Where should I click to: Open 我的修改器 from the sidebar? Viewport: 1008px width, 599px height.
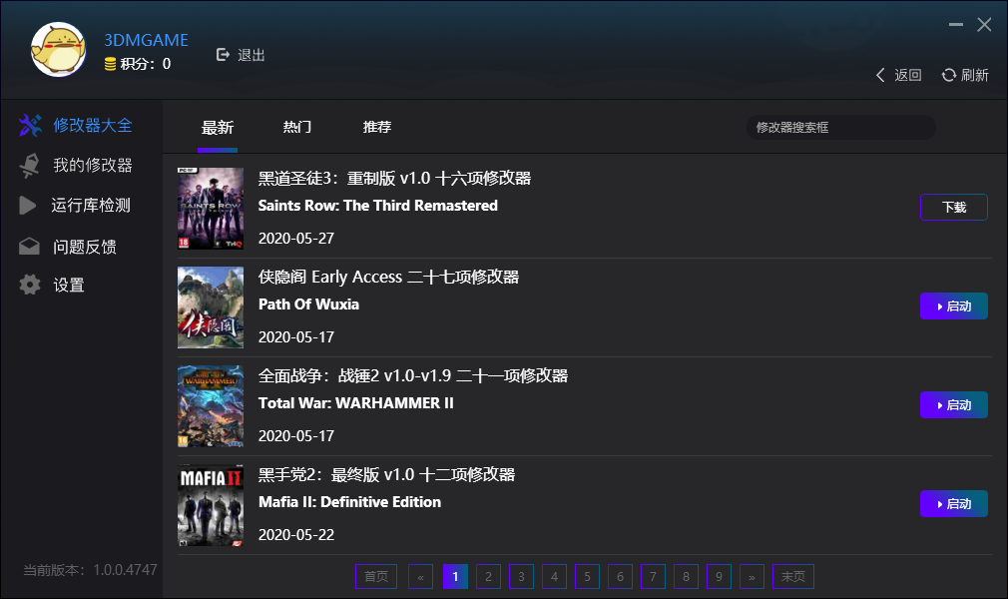tap(30, 165)
